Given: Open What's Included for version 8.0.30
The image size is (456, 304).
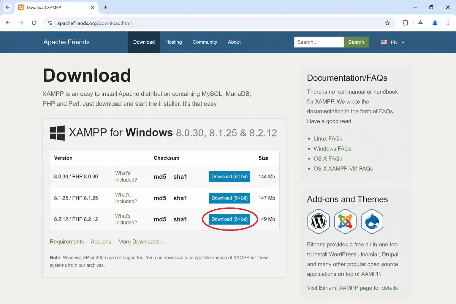Looking at the screenshot, I should point(126,177).
